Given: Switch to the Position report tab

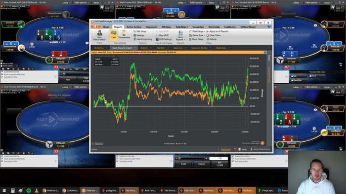Looking at the screenshot, I should [x=161, y=48].
